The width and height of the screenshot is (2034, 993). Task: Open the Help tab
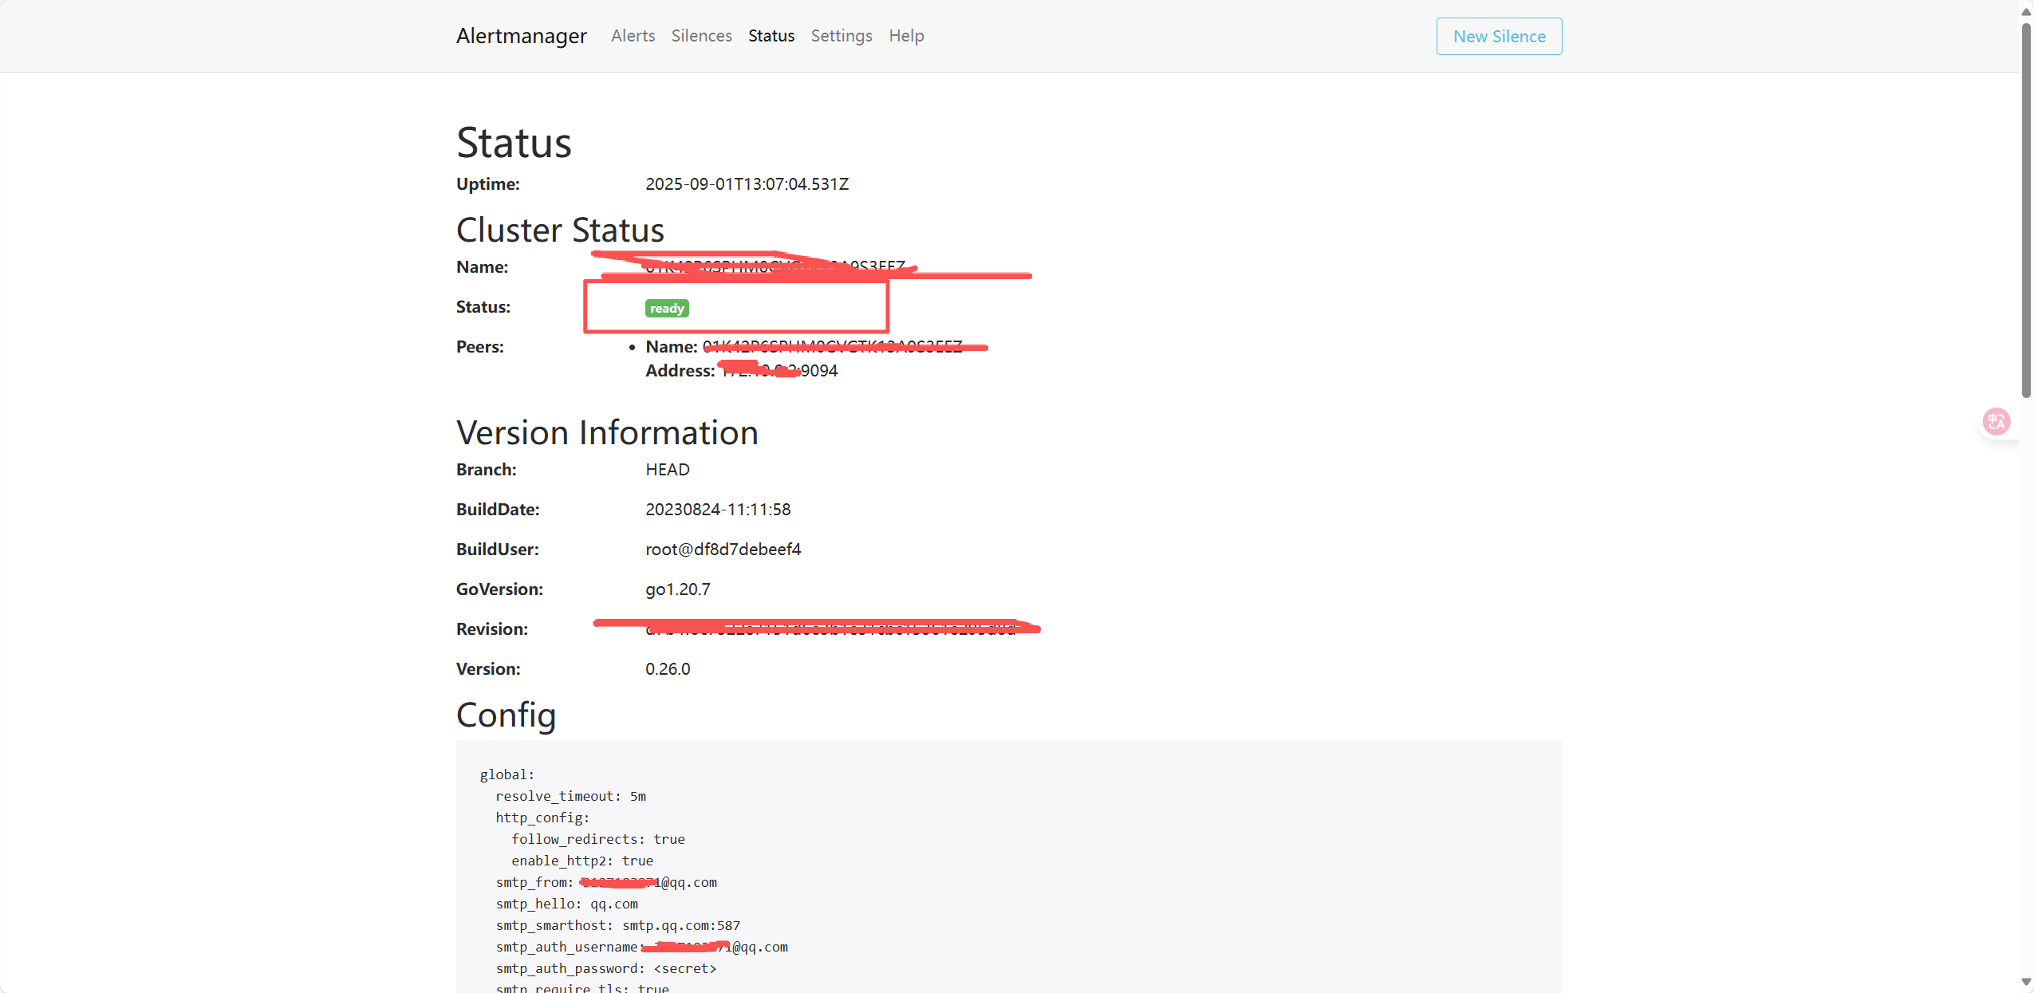click(x=906, y=36)
